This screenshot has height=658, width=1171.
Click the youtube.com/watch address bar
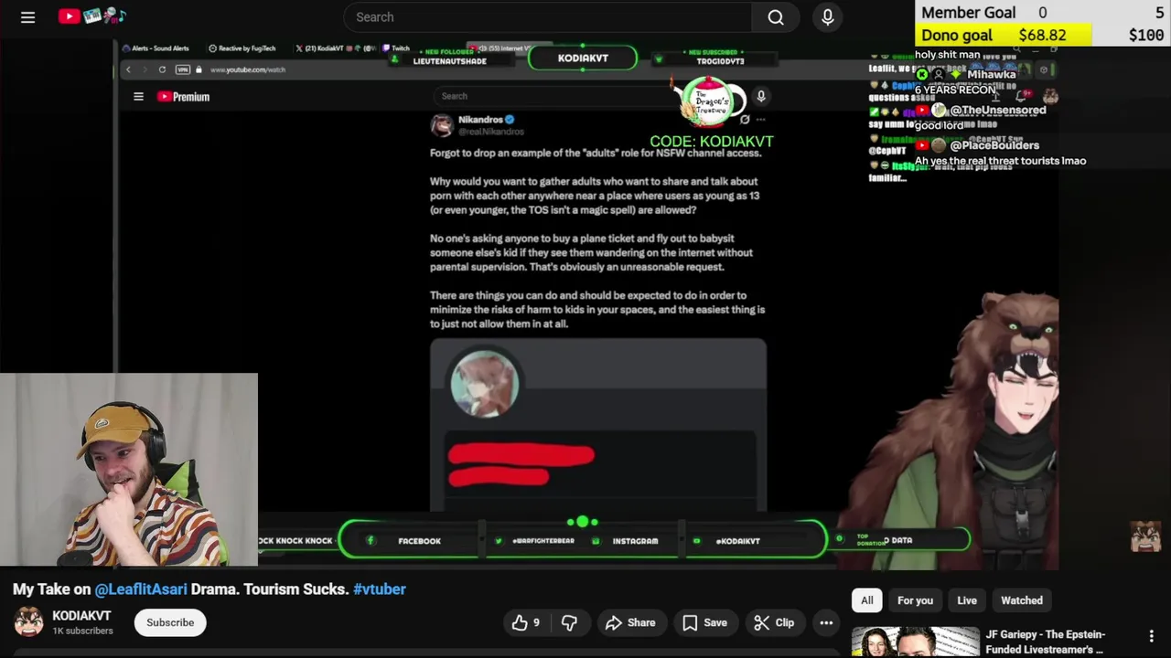pos(248,69)
